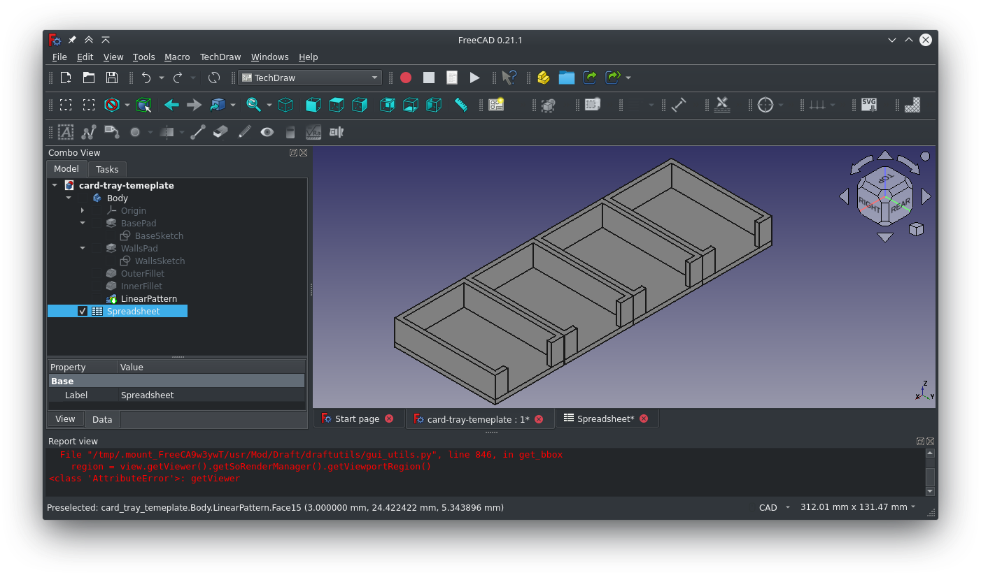
Task: Click the What's This help cursor icon
Action: point(509,78)
